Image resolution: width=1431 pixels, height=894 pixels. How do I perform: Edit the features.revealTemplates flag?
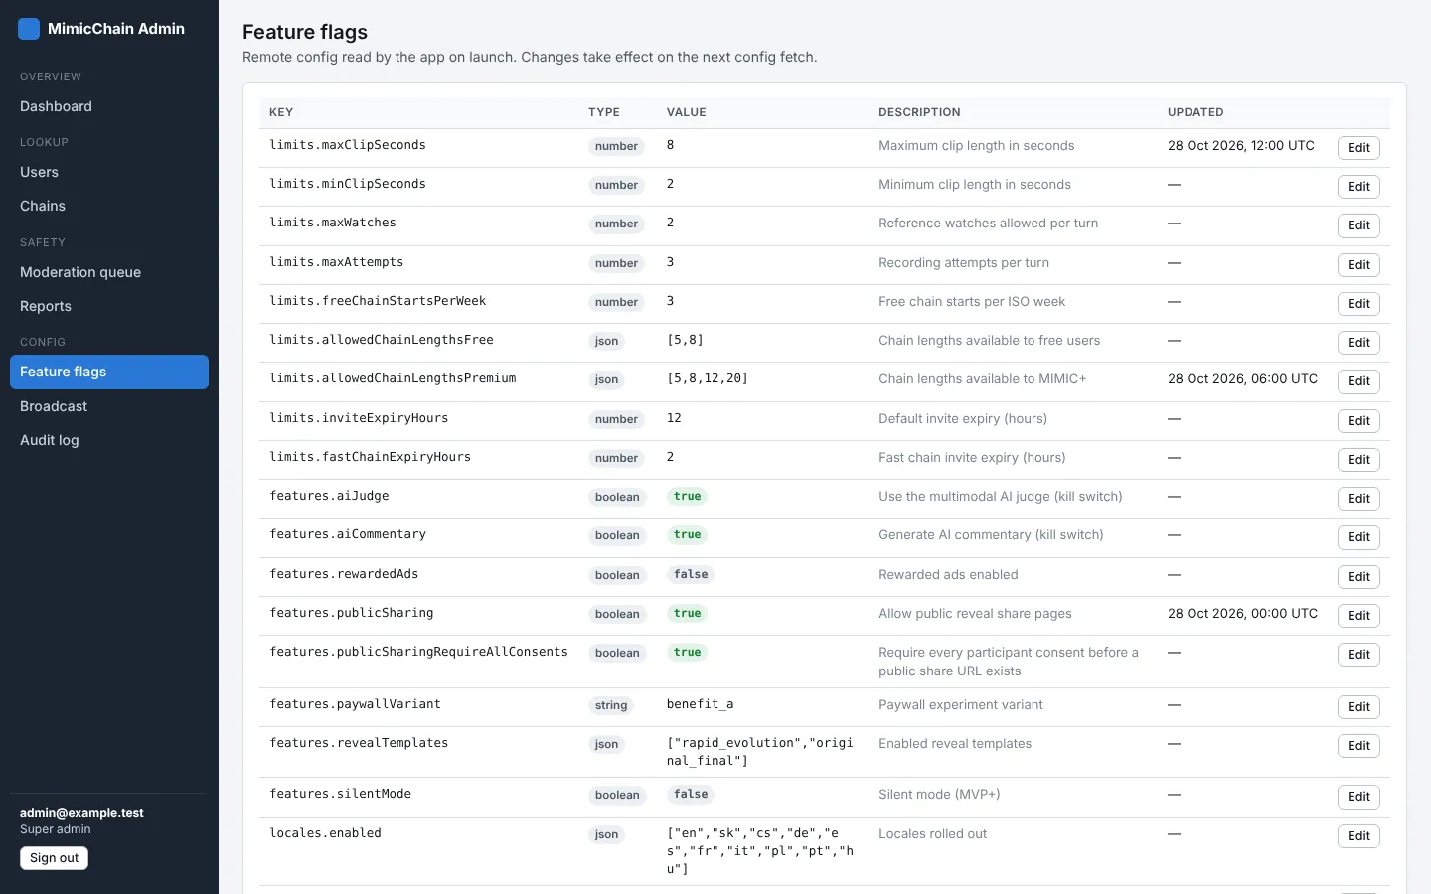click(1358, 746)
